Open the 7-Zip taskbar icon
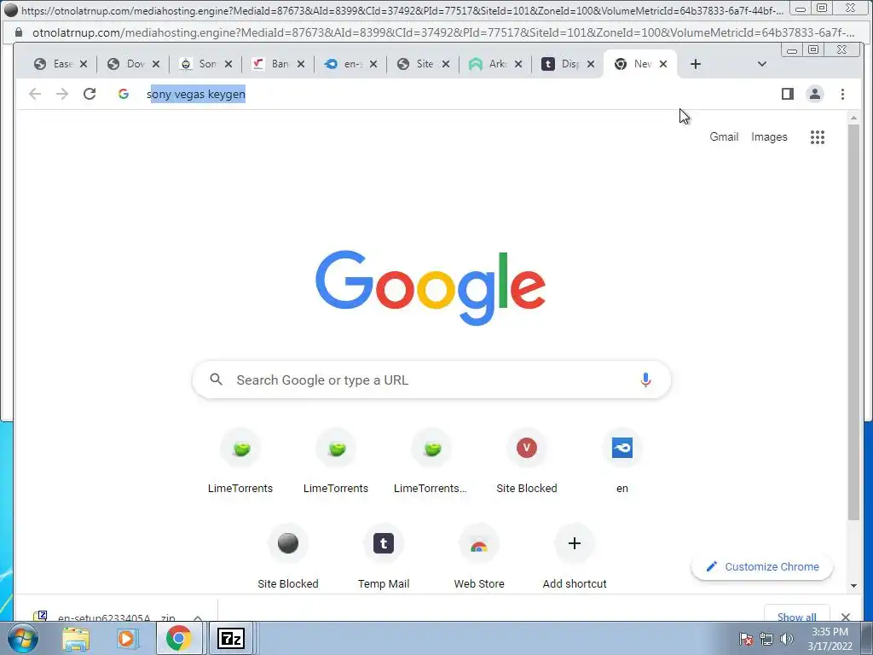Screen dimensions: 873x655 [230, 638]
